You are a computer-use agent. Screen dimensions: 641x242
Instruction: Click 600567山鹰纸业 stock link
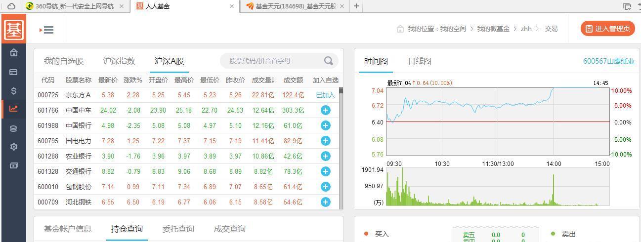(x=609, y=61)
